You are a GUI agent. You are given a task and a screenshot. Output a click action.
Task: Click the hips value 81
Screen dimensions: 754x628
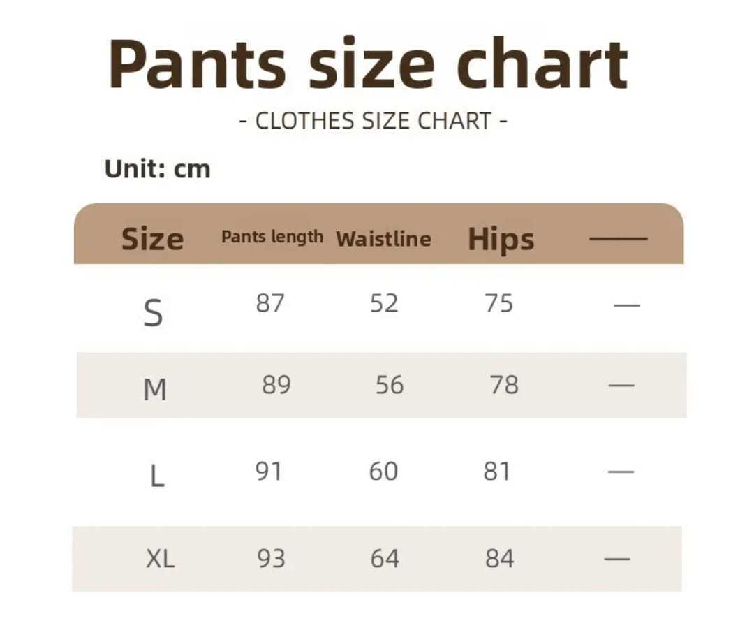[496, 472]
